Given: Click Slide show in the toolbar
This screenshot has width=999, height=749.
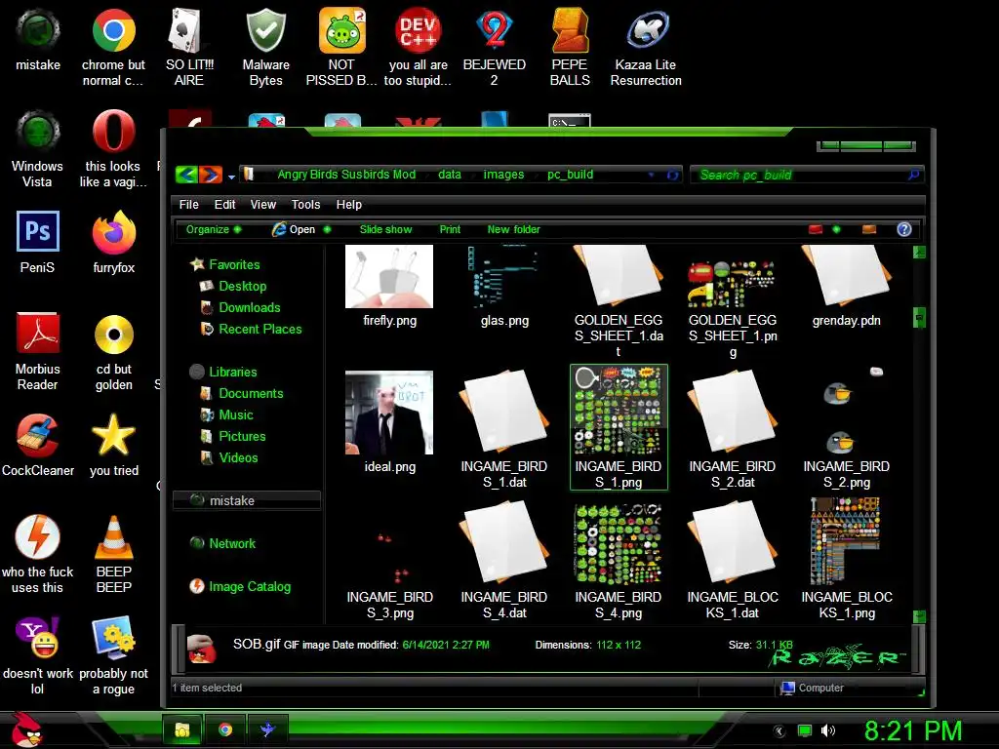Looking at the screenshot, I should coord(385,229).
